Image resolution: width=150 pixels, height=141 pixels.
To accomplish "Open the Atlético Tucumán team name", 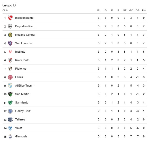I will [25, 86].
